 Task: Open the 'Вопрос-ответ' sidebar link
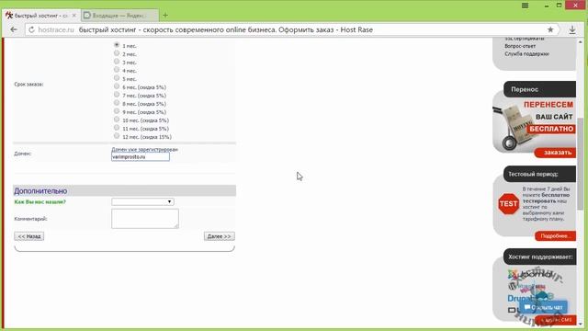click(520, 46)
